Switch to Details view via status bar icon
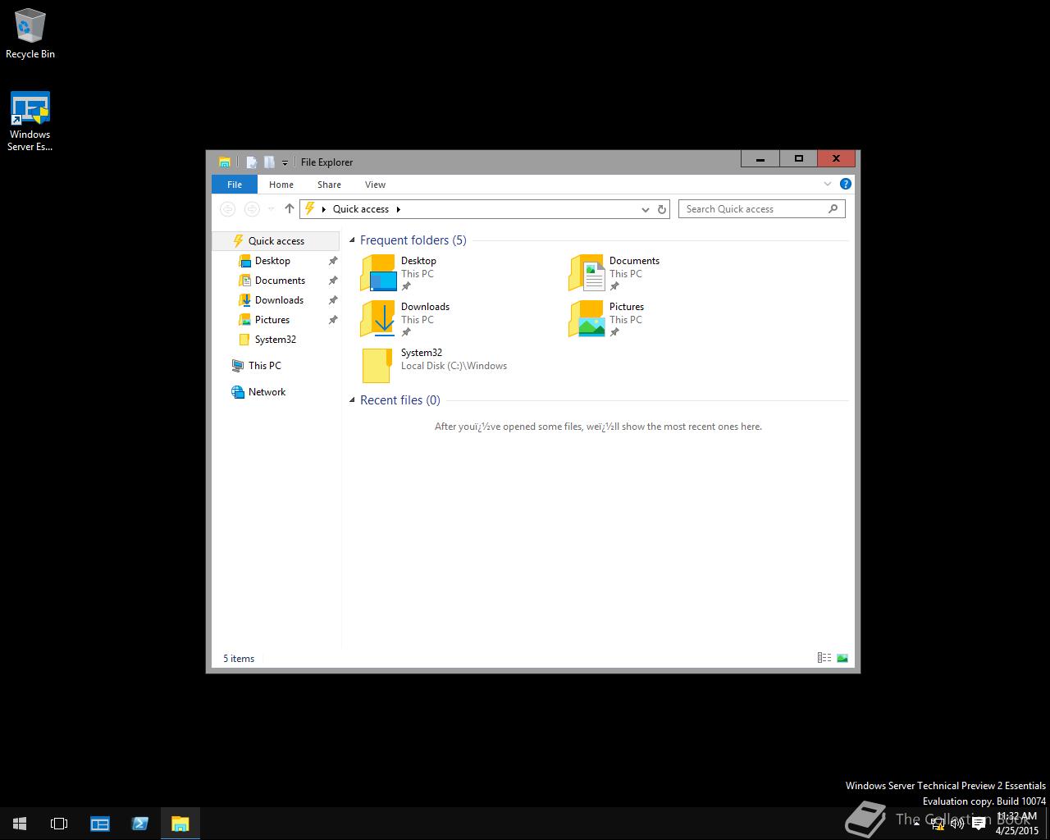The width and height of the screenshot is (1050, 840). [x=824, y=658]
